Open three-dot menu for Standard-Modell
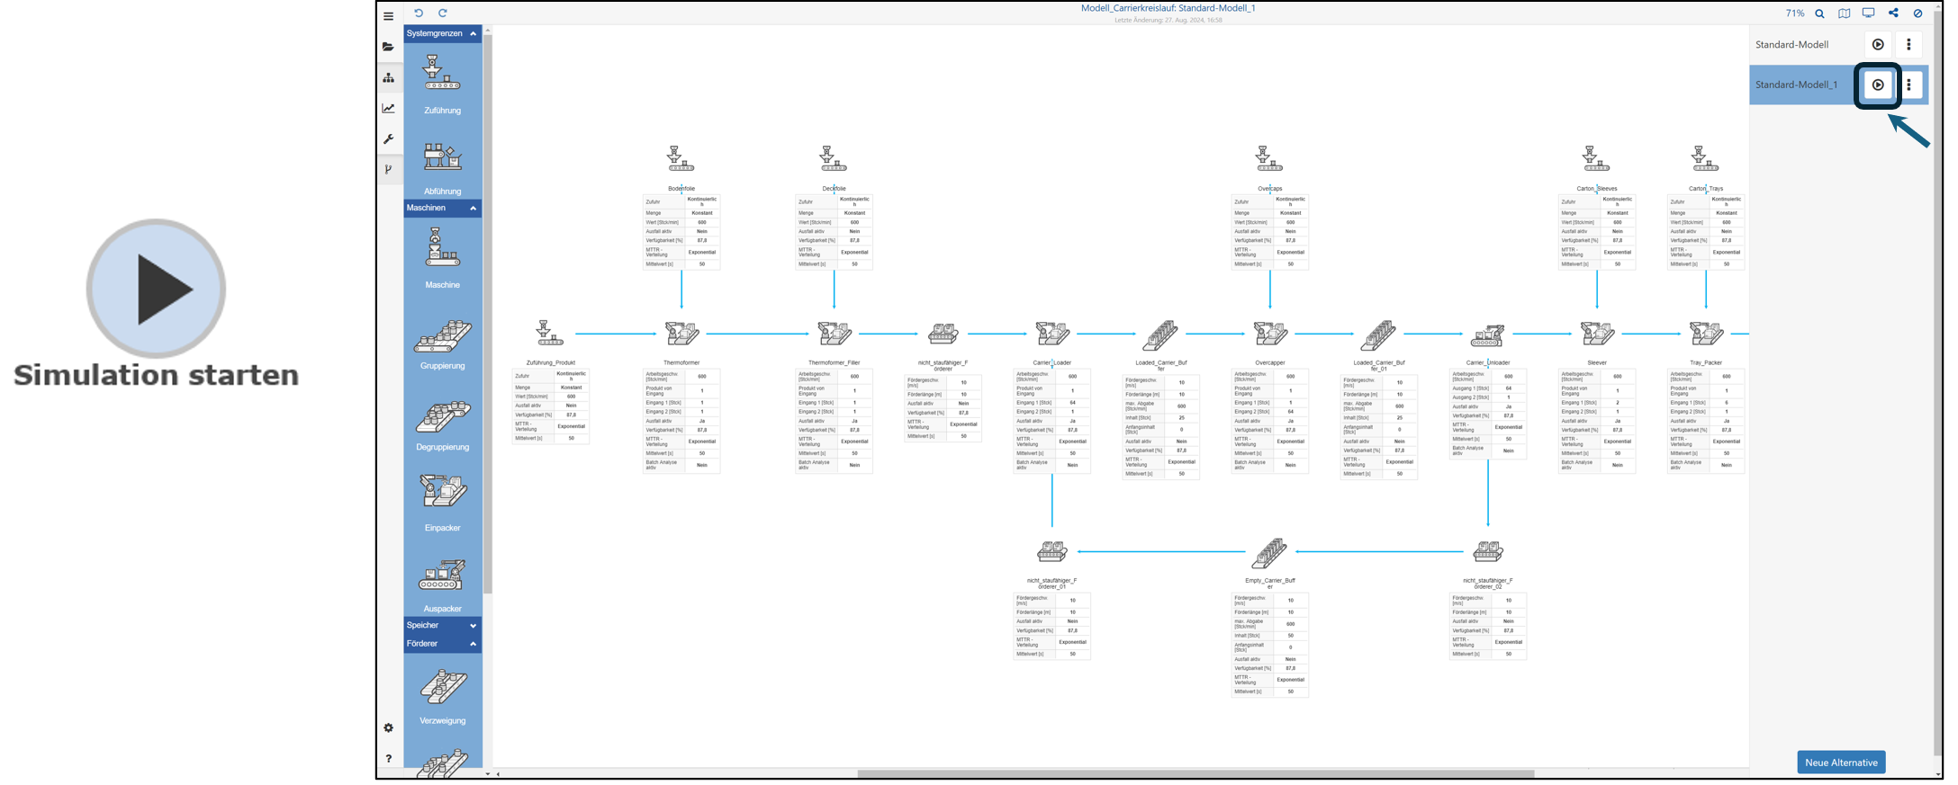 pos(1908,44)
